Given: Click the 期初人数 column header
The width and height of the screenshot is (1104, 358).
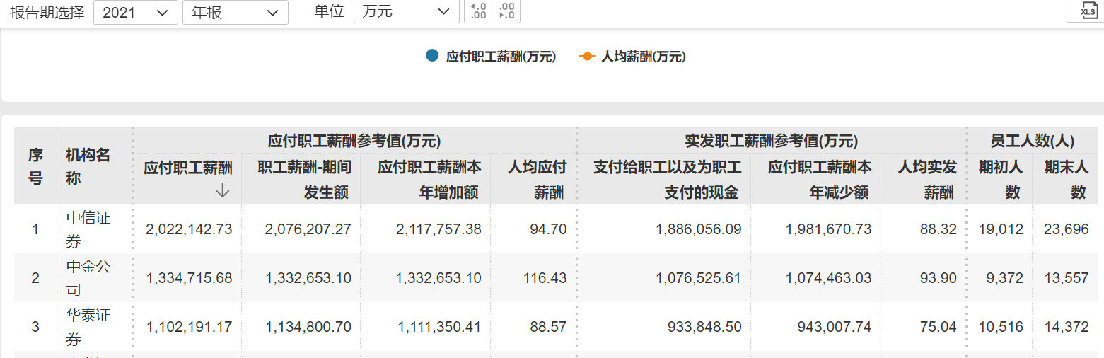Looking at the screenshot, I should pyautogui.click(x=1001, y=180).
